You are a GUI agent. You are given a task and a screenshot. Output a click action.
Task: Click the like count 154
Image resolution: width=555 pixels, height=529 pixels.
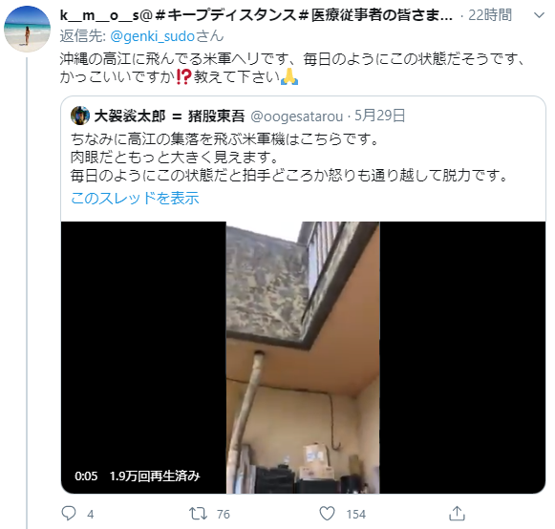[x=355, y=514]
